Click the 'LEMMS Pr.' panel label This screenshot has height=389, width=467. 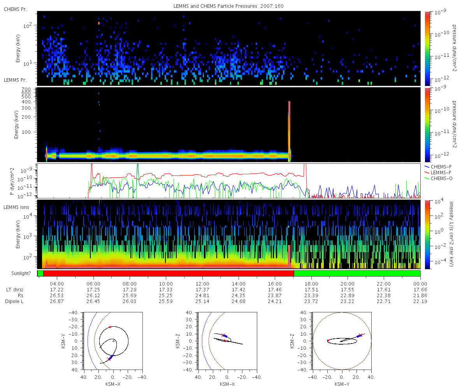pyautogui.click(x=15, y=80)
